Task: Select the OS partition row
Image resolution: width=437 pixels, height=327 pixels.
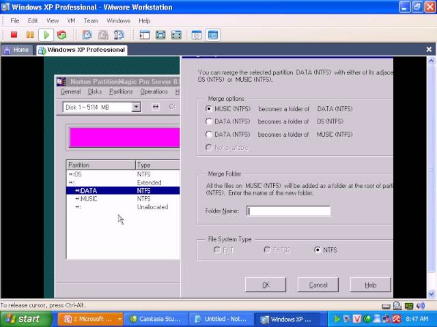Action: (123, 174)
